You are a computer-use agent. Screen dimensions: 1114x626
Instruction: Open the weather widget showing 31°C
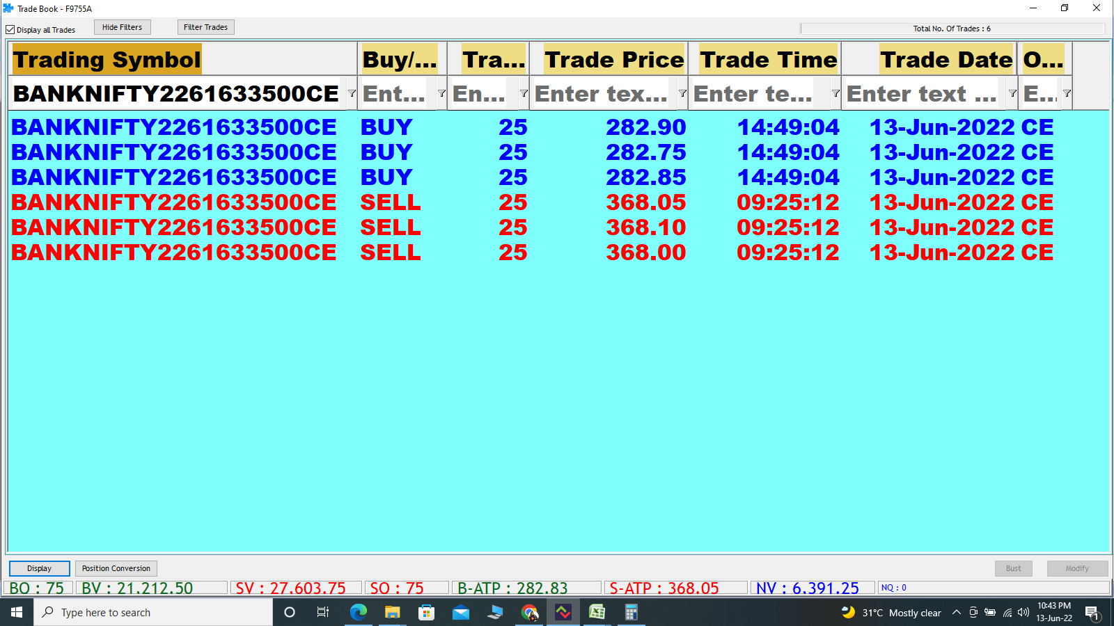[x=891, y=612]
